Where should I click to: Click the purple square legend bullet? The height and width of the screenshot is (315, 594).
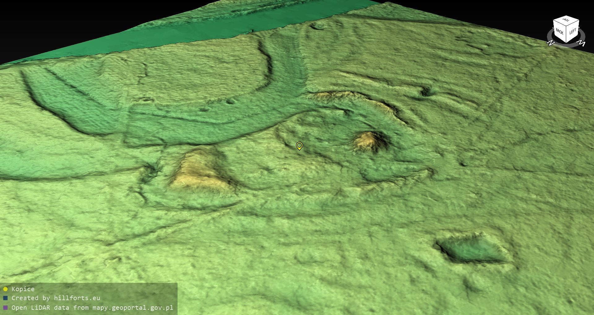pos(5,308)
